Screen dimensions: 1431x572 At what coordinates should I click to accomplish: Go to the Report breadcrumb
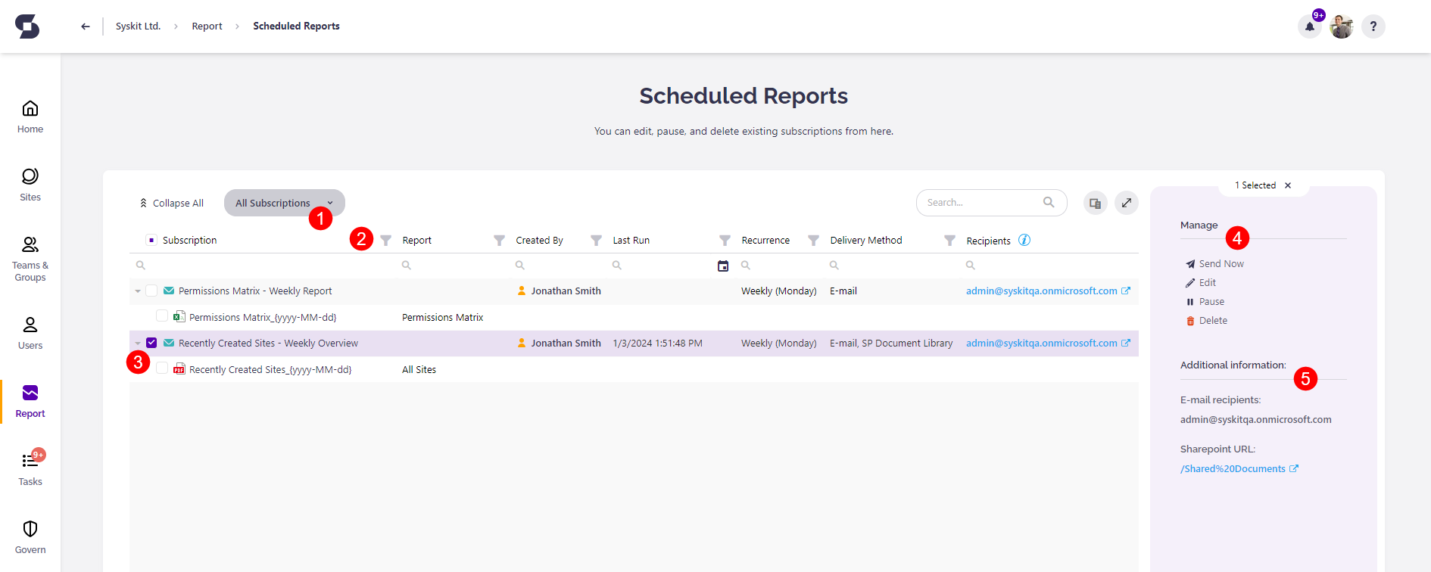point(207,26)
